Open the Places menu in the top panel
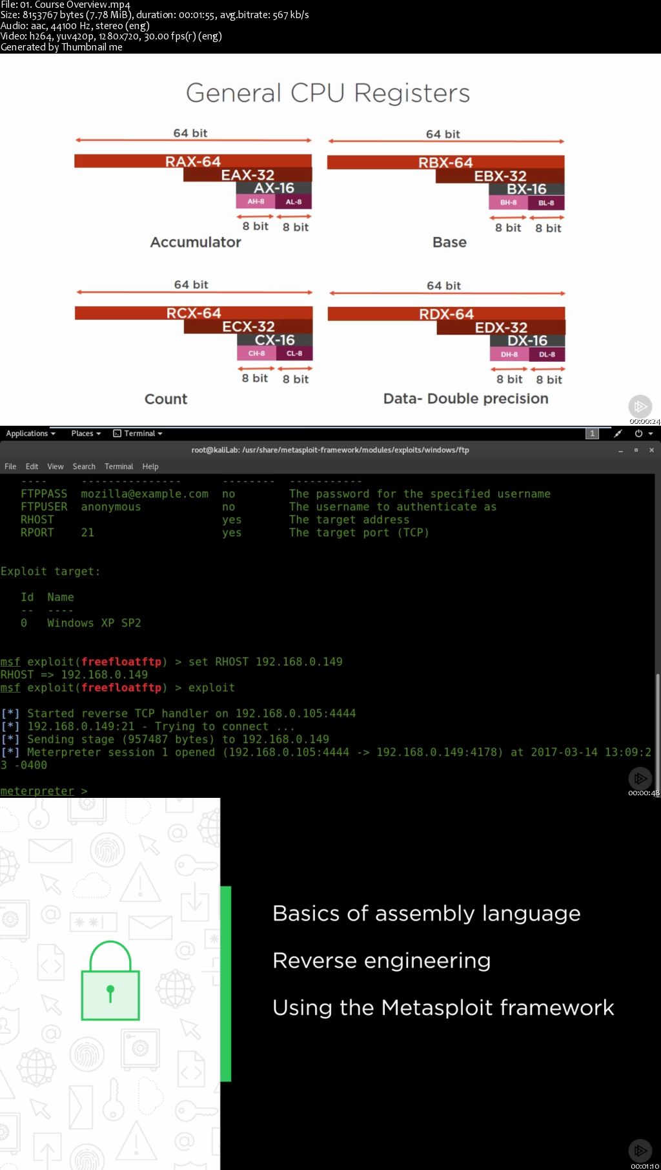Image resolution: width=661 pixels, height=1170 pixels. (x=86, y=434)
